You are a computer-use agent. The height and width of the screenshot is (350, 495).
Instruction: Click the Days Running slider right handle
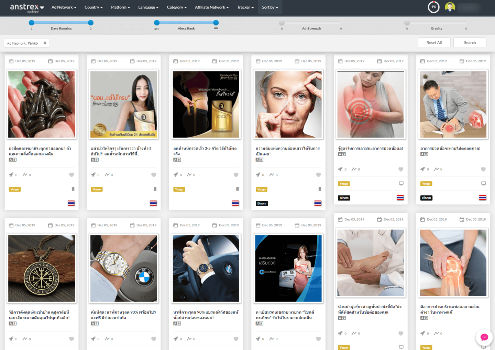click(91, 23)
